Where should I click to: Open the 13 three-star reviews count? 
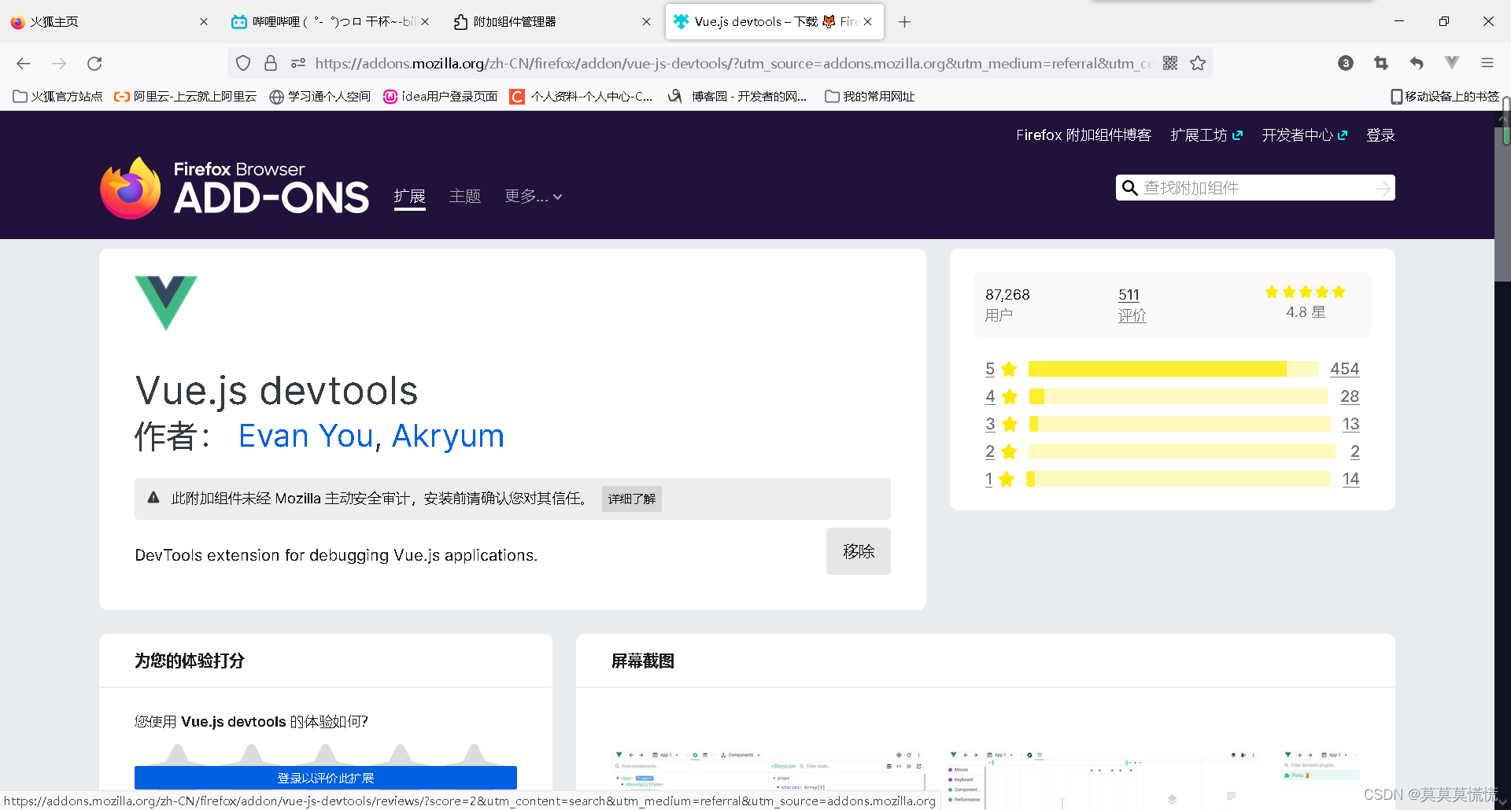click(1350, 424)
